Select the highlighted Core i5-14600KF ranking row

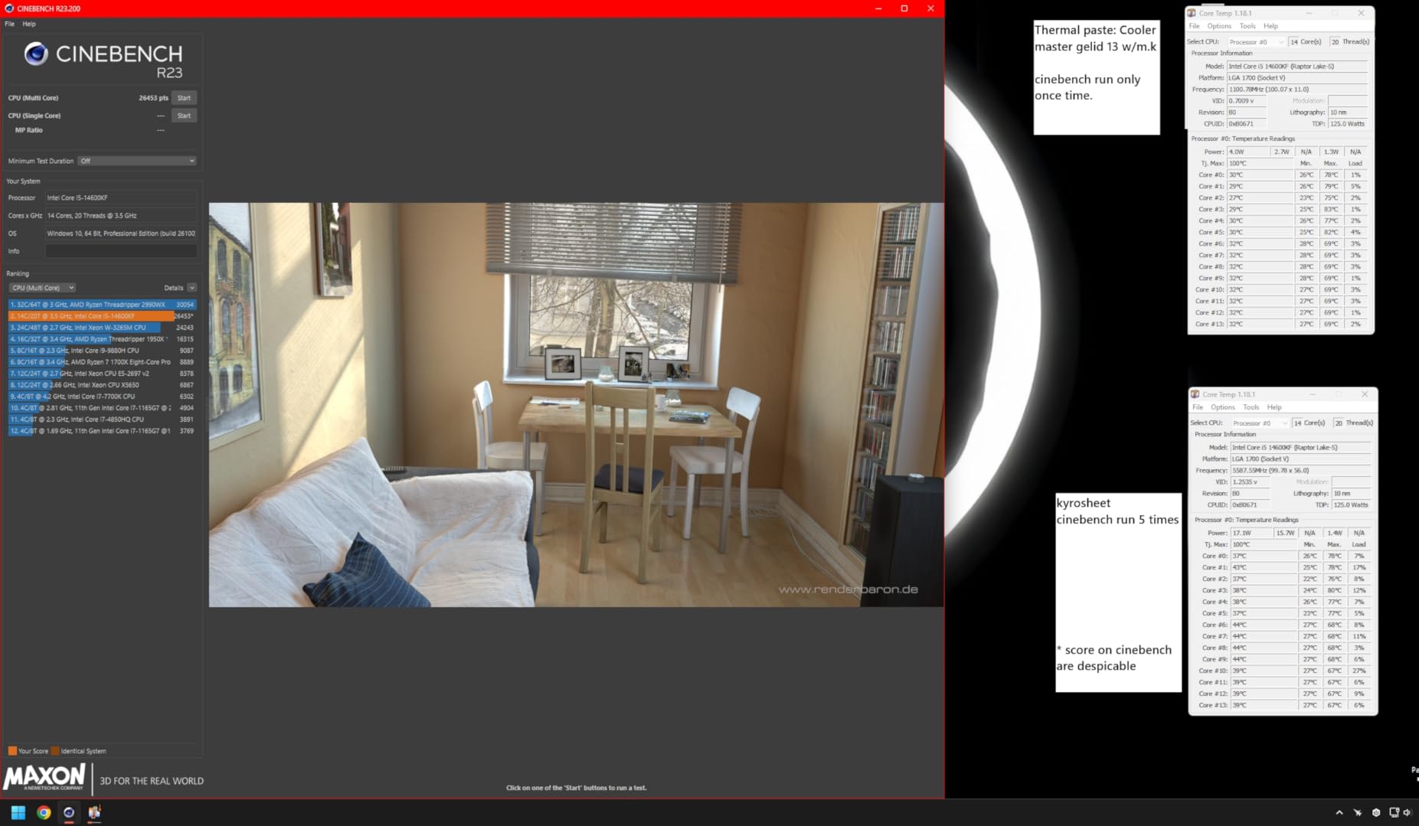pos(102,316)
